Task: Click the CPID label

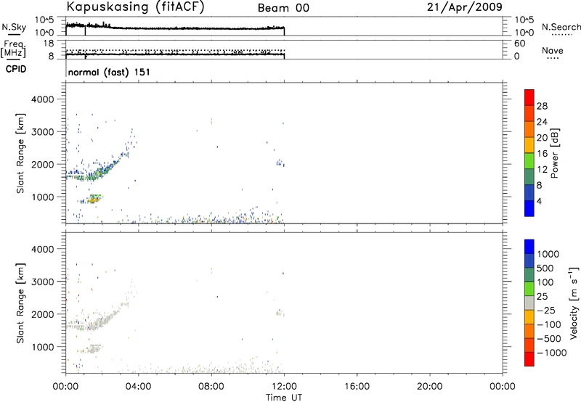Action: [16, 69]
